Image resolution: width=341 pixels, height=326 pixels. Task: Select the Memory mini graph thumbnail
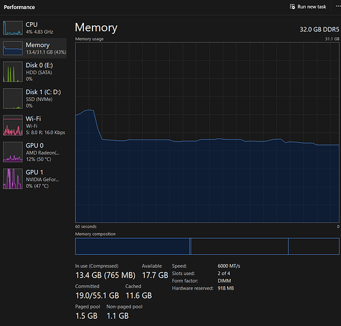point(13,48)
